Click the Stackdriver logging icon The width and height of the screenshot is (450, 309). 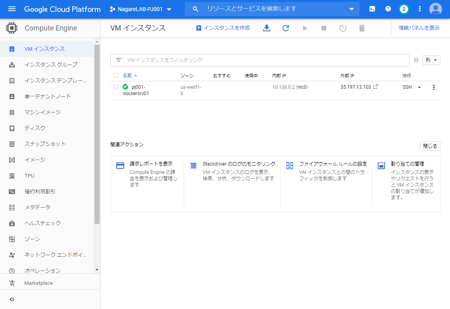pos(193,166)
